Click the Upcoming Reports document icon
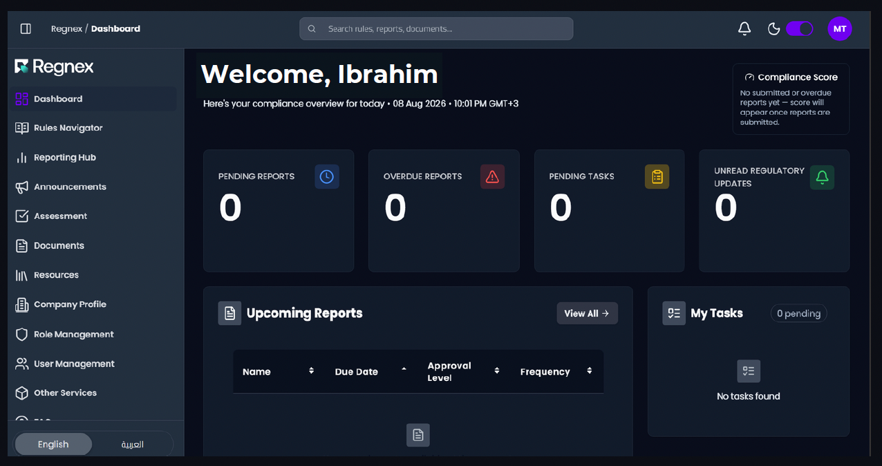The width and height of the screenshot is (882, 466). (230, 313)
